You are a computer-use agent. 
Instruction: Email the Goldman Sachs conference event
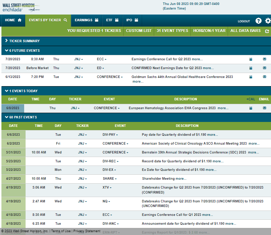[264, 77]
